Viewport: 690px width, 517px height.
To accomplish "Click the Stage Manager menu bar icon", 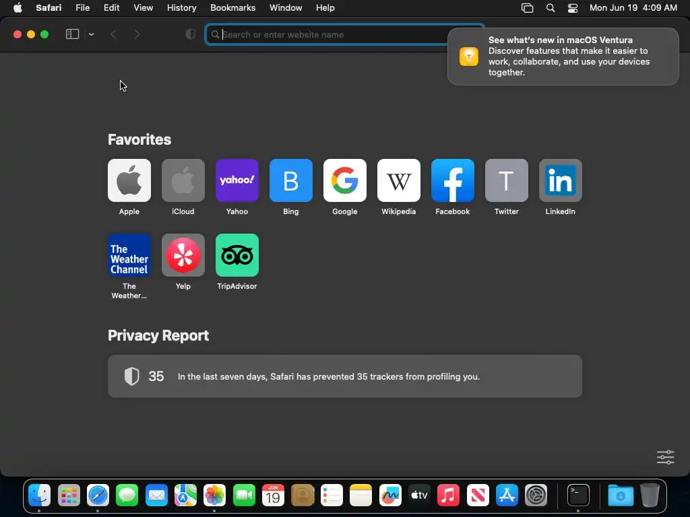I will coord(527,8).
